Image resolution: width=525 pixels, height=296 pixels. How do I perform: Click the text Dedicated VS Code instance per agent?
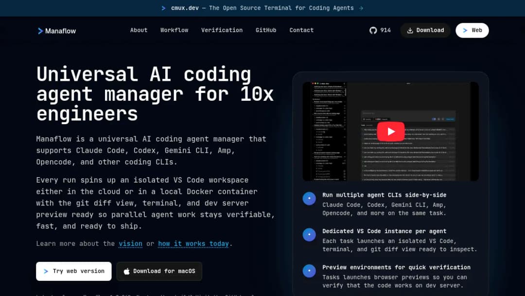pos(385,231)
